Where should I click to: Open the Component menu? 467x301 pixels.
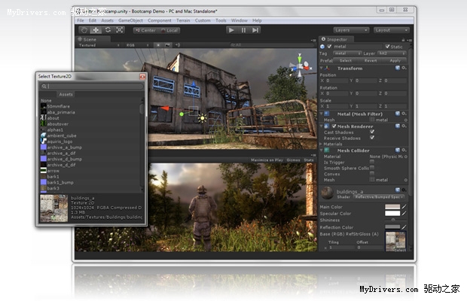click(x=160, y=20)
